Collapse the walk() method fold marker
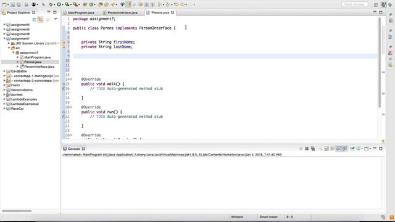 click(x=71, y=80)
